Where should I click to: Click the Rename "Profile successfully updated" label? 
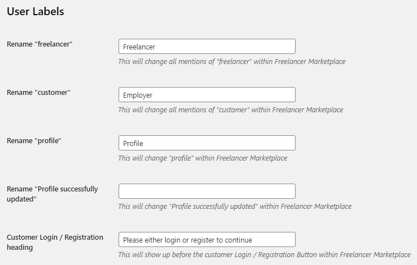[52, 194]
